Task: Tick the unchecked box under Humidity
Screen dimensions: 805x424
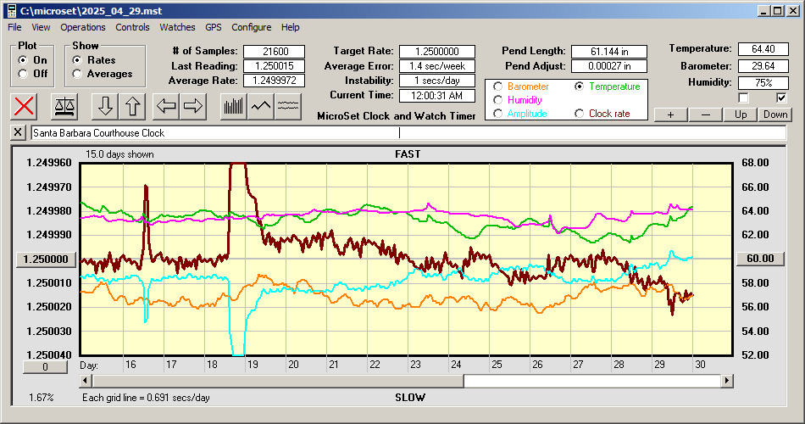Action: (743, 98)
